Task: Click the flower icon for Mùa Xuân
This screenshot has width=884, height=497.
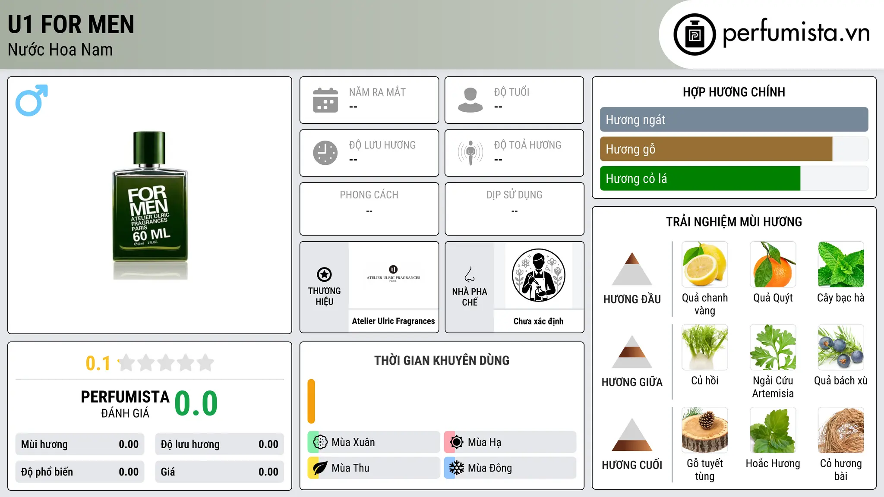Action: [320, 442]
